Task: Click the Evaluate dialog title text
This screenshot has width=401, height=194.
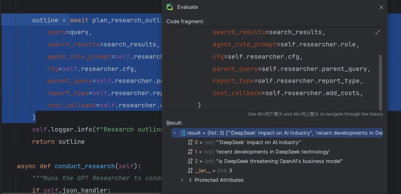Action: (x=187, y=7)
